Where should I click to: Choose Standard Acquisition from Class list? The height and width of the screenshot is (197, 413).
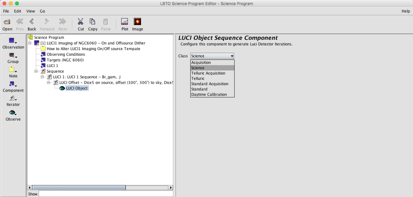[x=212, y=84]
